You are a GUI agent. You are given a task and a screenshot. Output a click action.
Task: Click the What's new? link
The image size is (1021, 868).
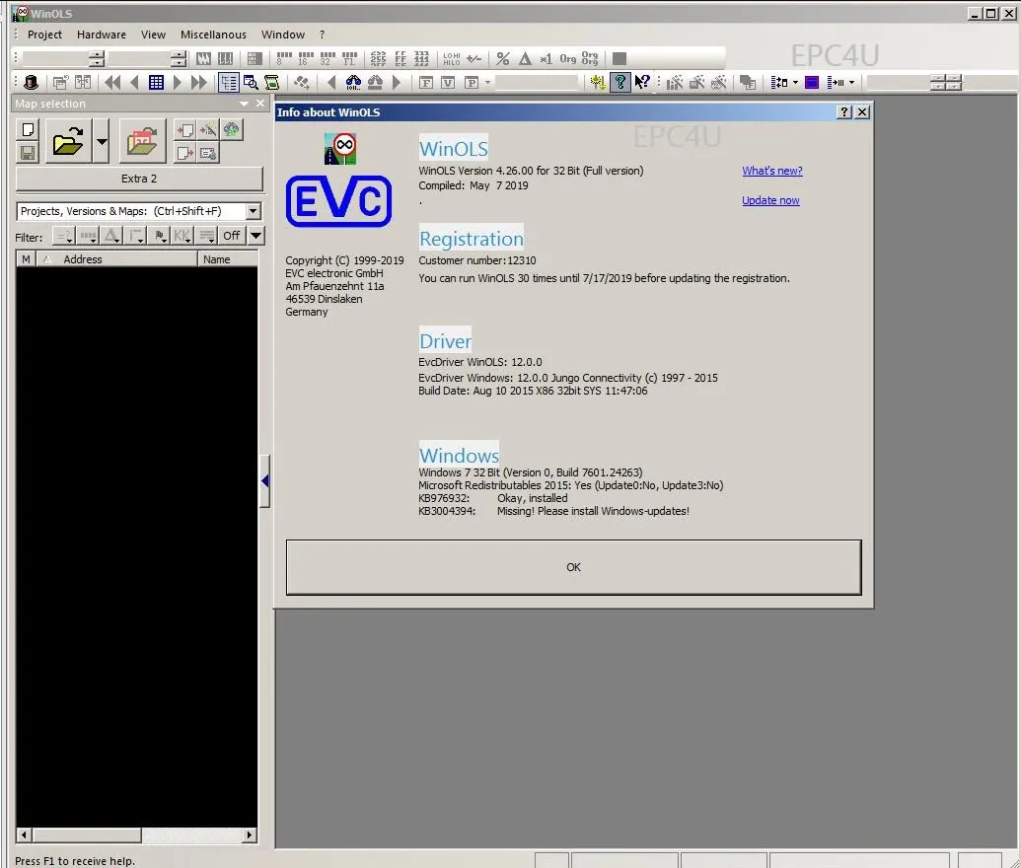pyautogui.click(x=772, y=171)
